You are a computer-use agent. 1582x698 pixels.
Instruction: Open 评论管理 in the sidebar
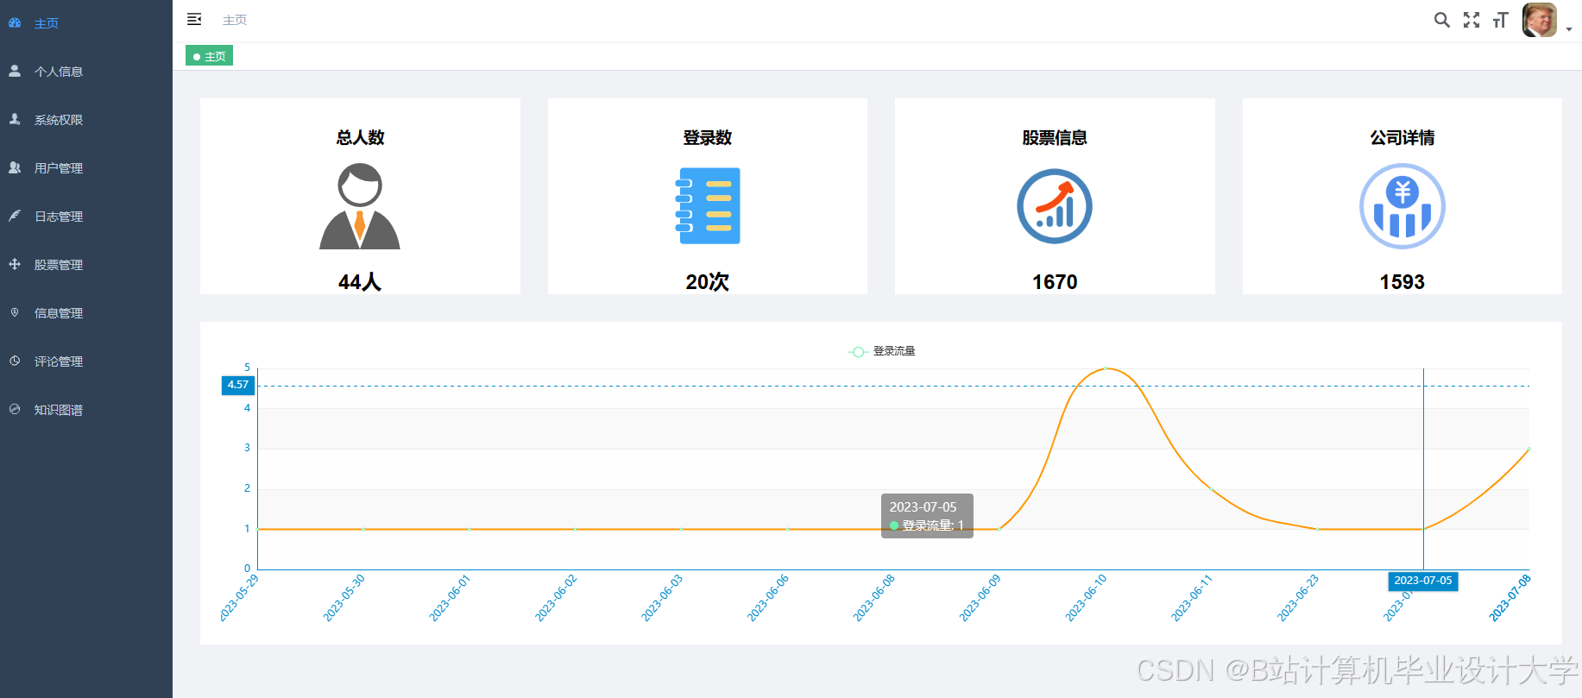(x=59, y=362)
